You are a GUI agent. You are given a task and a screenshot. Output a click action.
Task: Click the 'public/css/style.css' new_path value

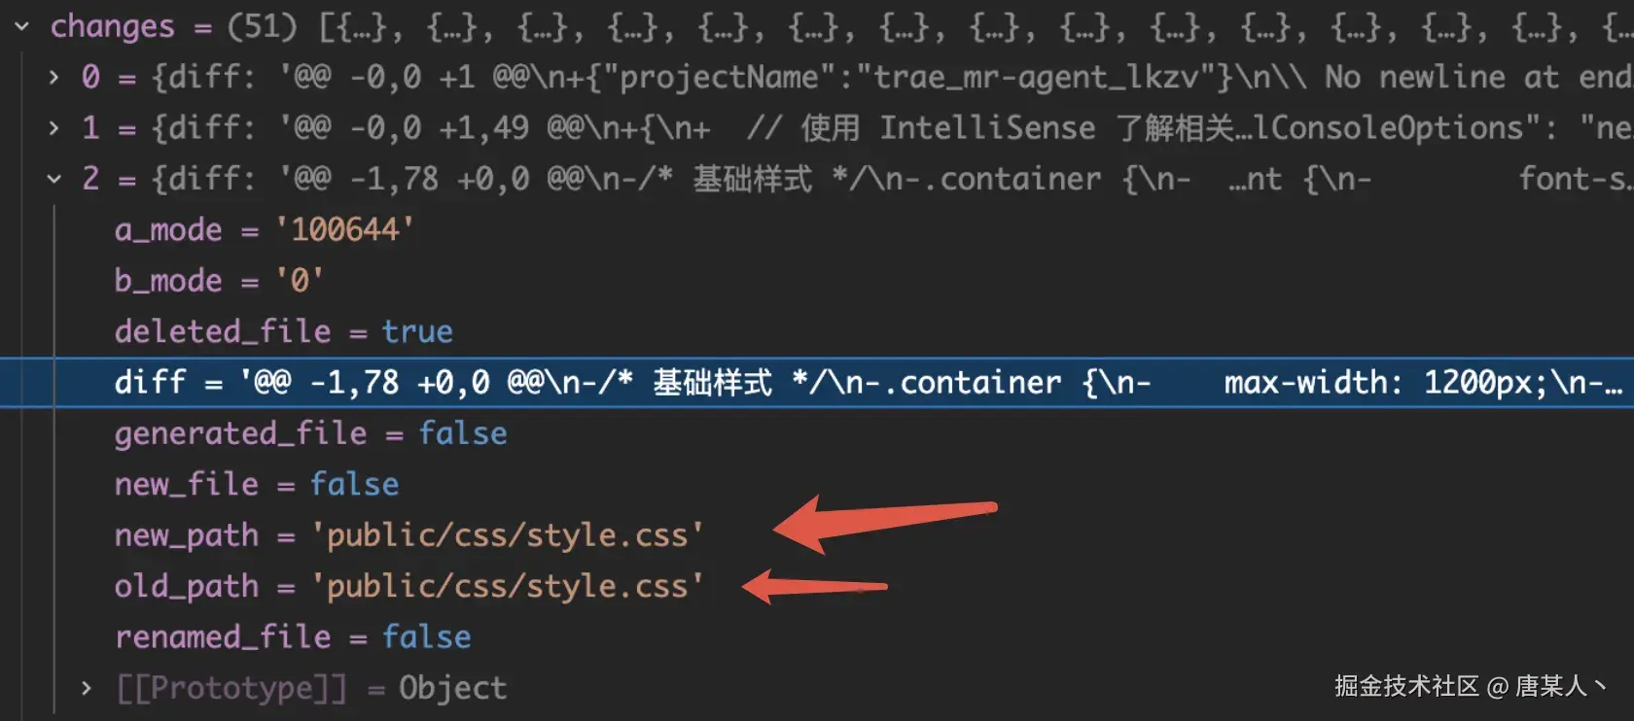coord(507,535)
